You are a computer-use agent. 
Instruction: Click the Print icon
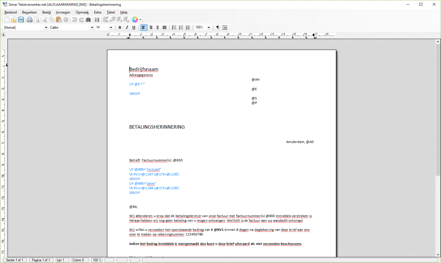click(x=29, y=20)
